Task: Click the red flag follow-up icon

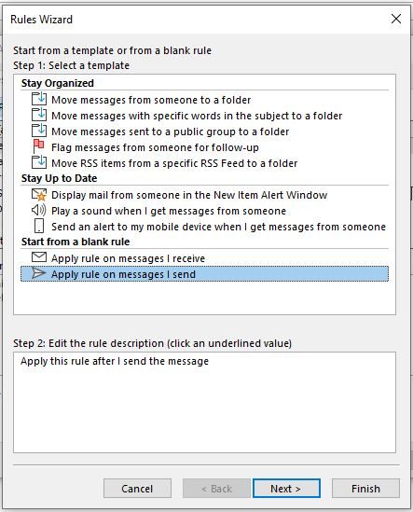Action: [38, 146]
